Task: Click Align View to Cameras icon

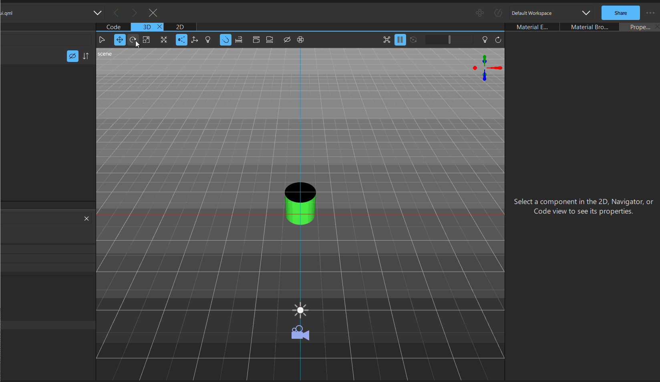Action: pos(270,40)
